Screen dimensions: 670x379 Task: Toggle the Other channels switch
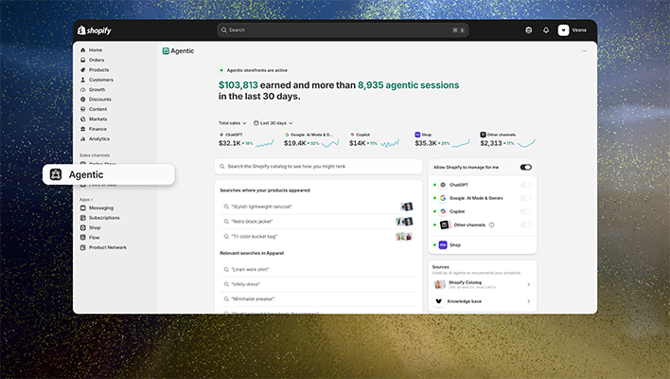(525, 225)
